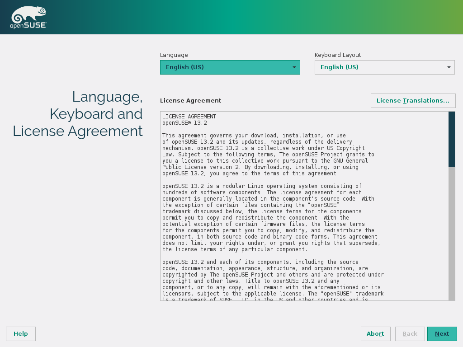Click the dark license scrollbar thumb
The height and width of the screenshot is (347, 463).
pos(451,139)
